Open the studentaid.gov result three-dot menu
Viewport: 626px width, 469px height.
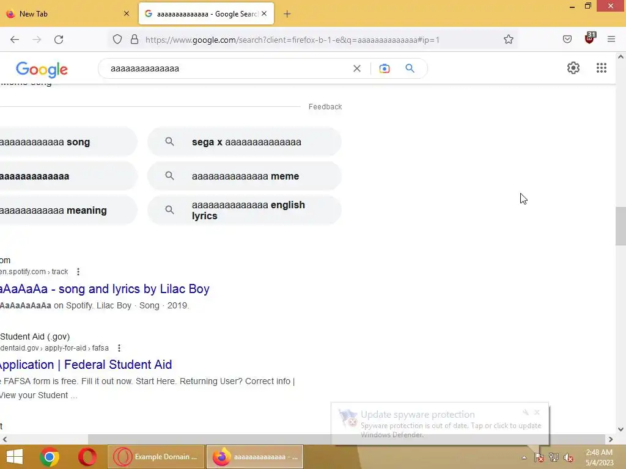[119, 347]
